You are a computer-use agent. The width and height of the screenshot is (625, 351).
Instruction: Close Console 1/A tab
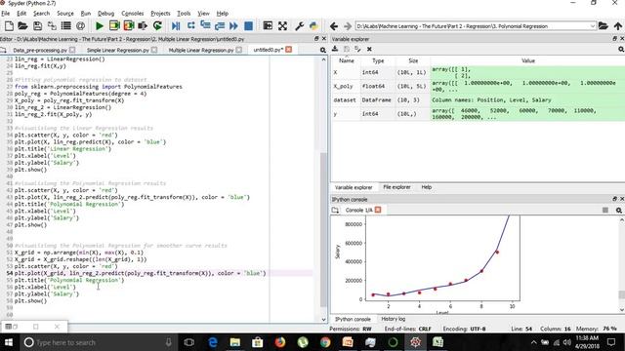tap(378, 210)
